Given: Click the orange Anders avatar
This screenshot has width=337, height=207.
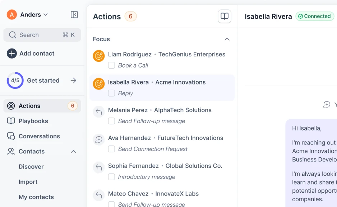Looking at the screenshot, I should point(12,15).
